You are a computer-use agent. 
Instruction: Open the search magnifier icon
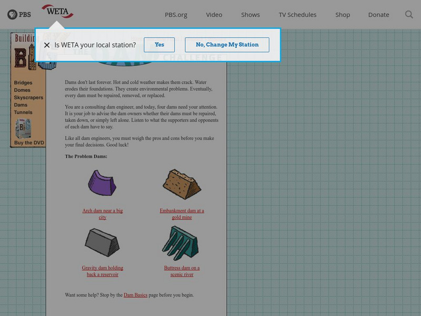pos(409,15)
